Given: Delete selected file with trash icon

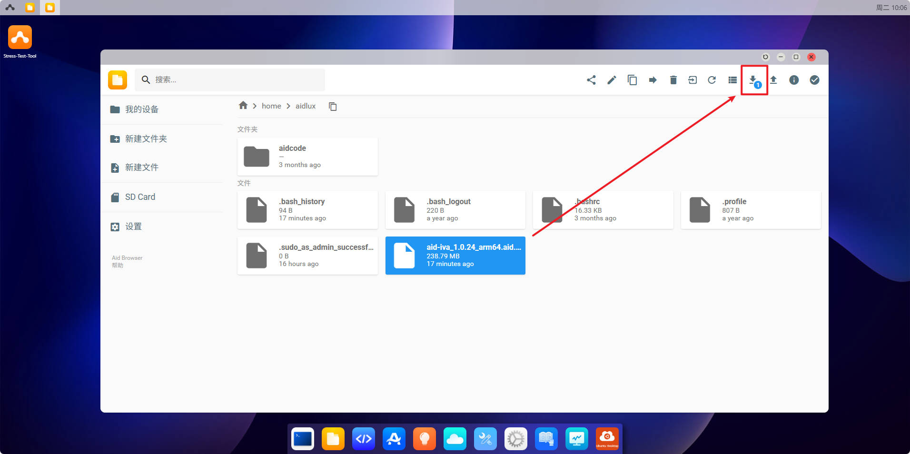Looking at the screenshot, I should [673, 80].
